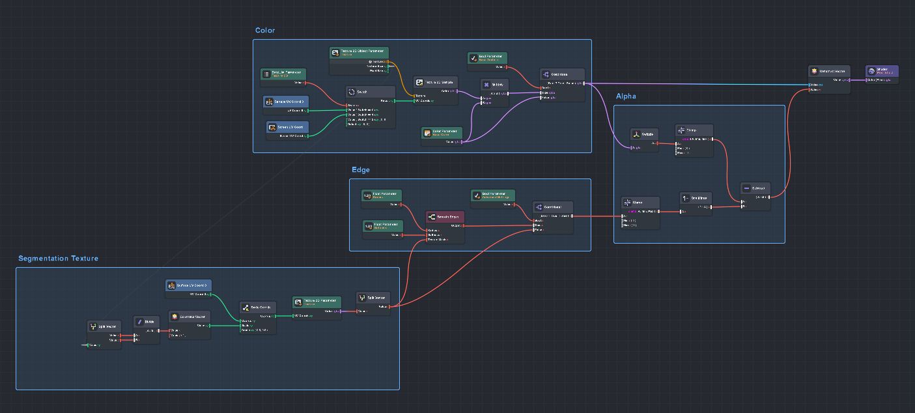Click the Construct Vector node beside Shader
The height and width of the screenshot is (413, 915).
pos(829,72)
